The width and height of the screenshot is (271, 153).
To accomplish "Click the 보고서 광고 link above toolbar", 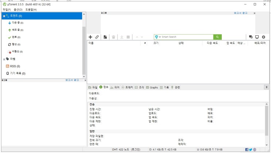I will 241,13.
